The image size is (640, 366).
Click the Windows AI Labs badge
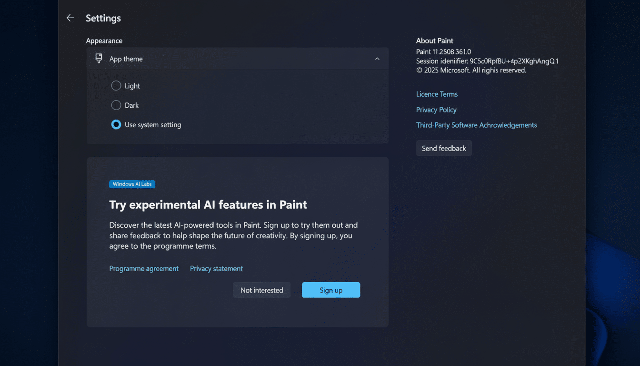(x=132, y=184)
